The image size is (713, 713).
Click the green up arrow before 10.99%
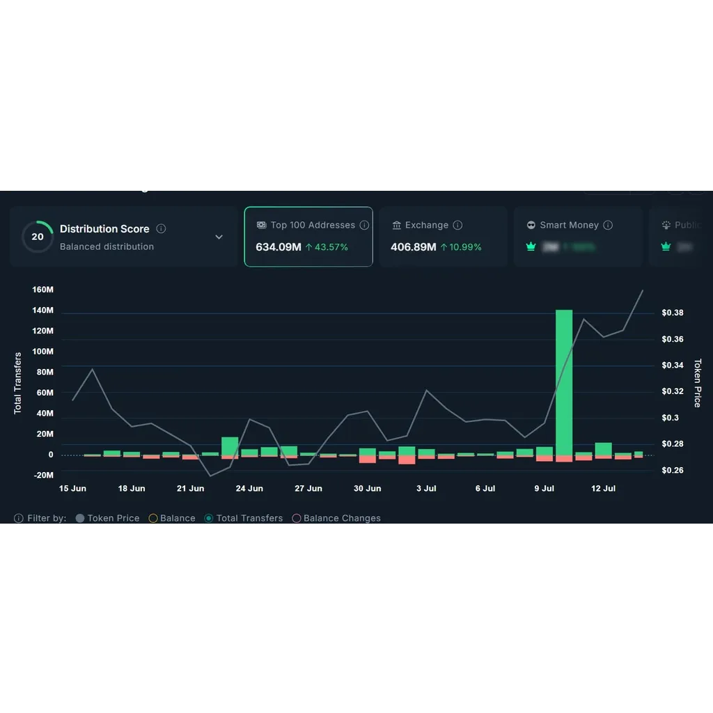pyautogui.click(x=444, y=247)
